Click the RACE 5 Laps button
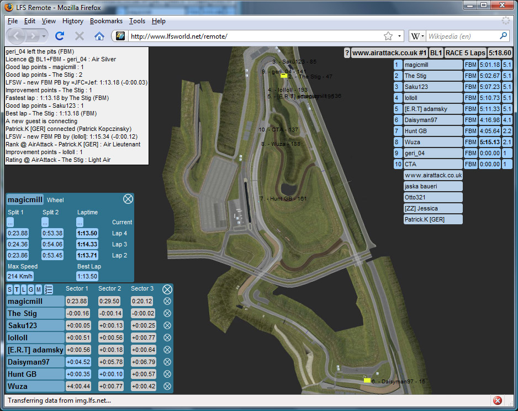518x411 pixels. pyautogui.click(x=465, y=53)
